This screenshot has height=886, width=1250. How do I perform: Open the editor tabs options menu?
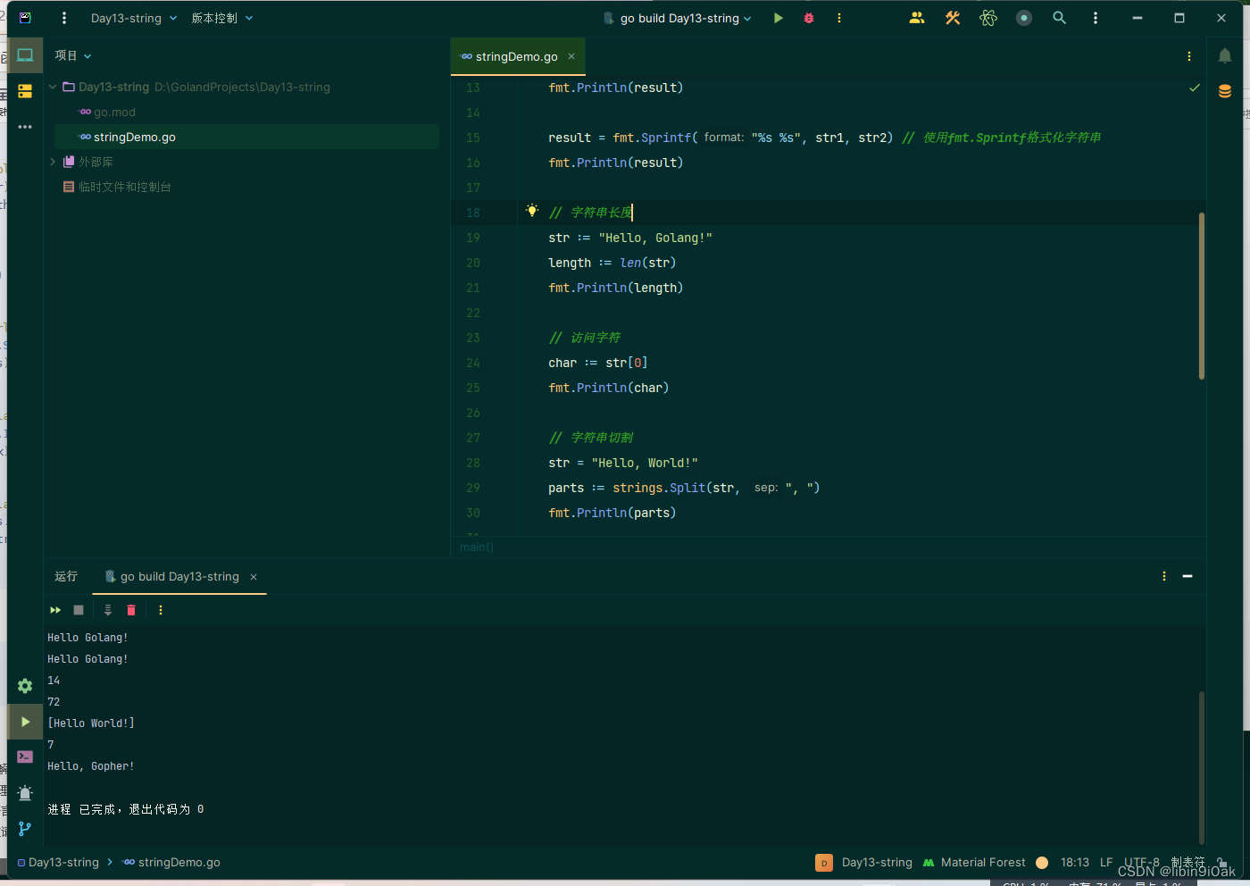(x=1189, y=56)
